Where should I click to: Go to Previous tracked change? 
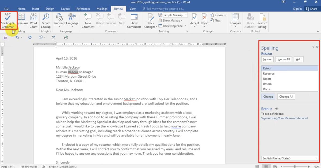218,15
